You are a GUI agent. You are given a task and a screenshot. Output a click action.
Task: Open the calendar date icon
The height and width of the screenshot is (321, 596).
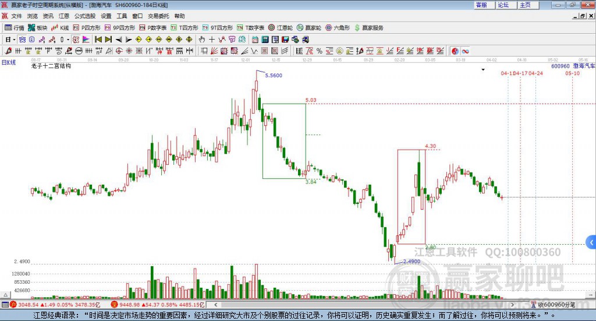[x=255, y=40]
